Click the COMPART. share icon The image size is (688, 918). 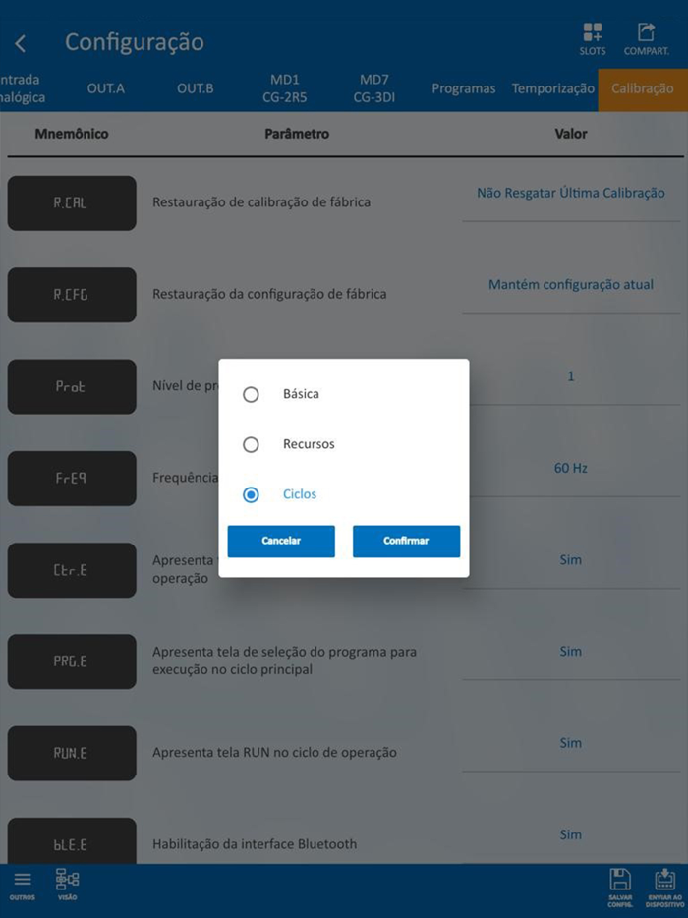[647, 33]
